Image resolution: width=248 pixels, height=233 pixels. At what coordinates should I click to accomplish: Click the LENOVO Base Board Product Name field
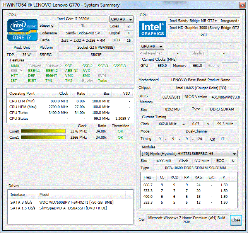[201, 80]
